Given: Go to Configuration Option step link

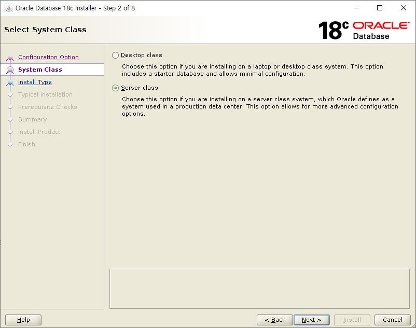Looking at the screenshot, I should 49,57.
